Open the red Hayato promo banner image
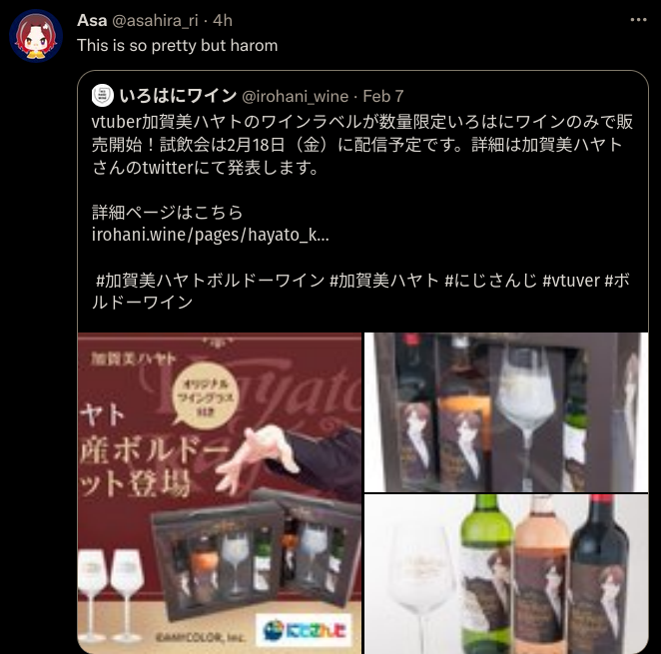The height and width of the screenshot is (654, 661). (220, 493)
